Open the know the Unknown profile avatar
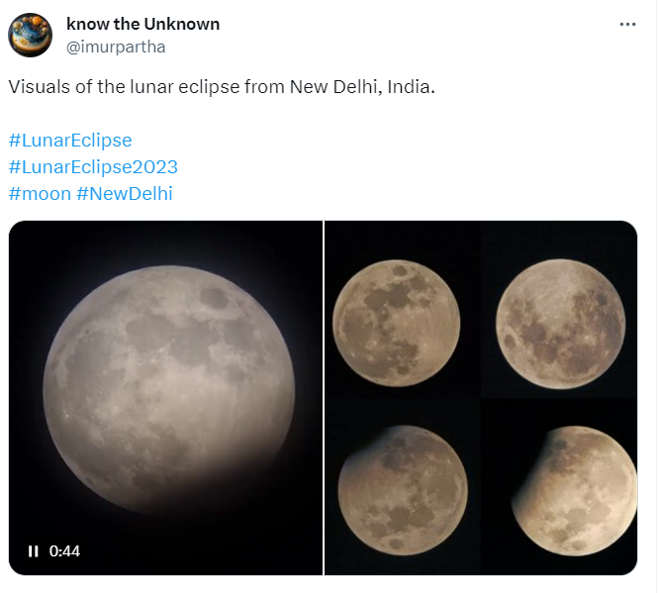 coord(31,35)
